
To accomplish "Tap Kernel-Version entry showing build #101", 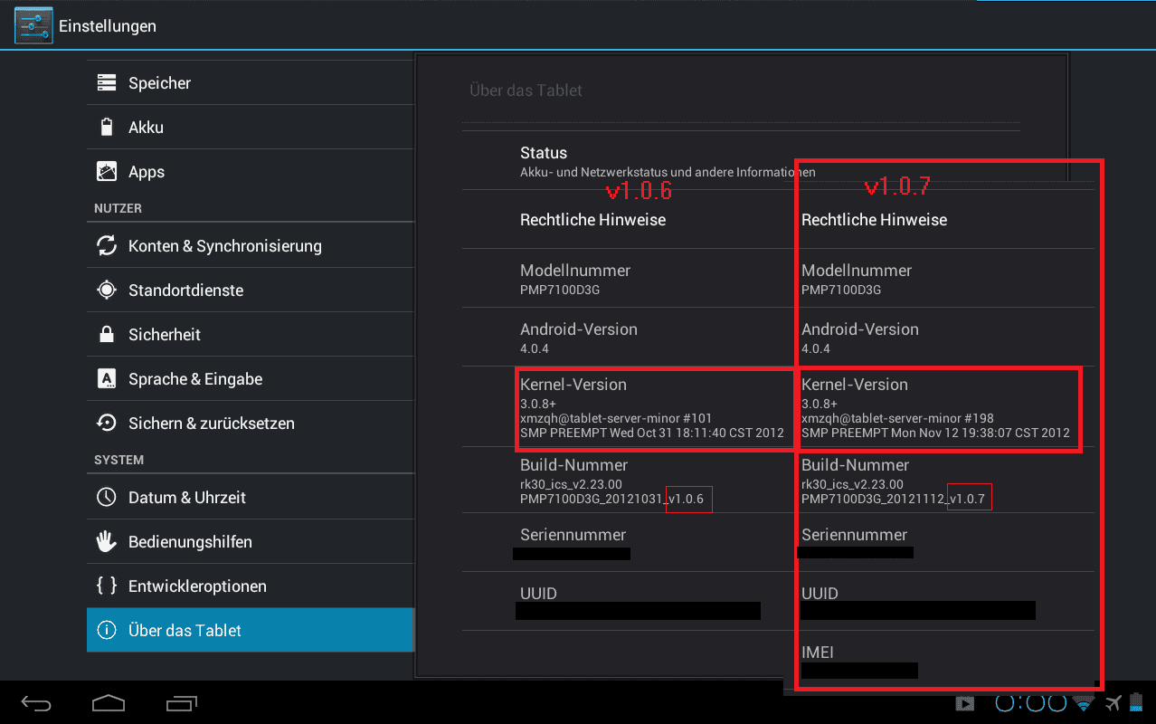I will [x=656, y=409].
